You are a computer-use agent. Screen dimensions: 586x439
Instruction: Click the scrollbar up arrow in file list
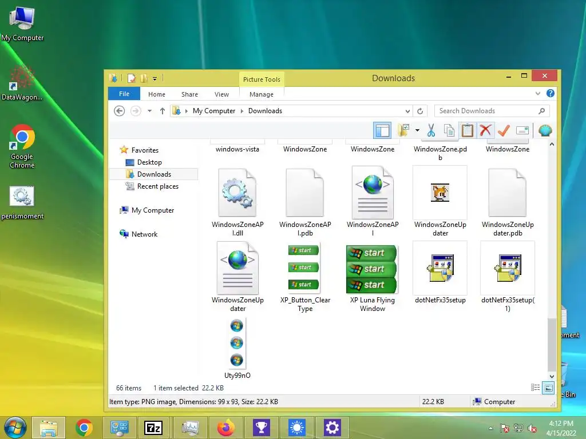tap(552, 144)
